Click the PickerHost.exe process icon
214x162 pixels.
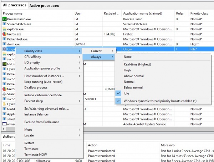tap(4, 39)
